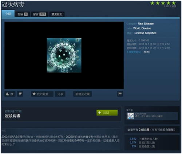The image size is (182, 154).
Task: Click the 1,037 ratings count text
Action: point(170,6)
